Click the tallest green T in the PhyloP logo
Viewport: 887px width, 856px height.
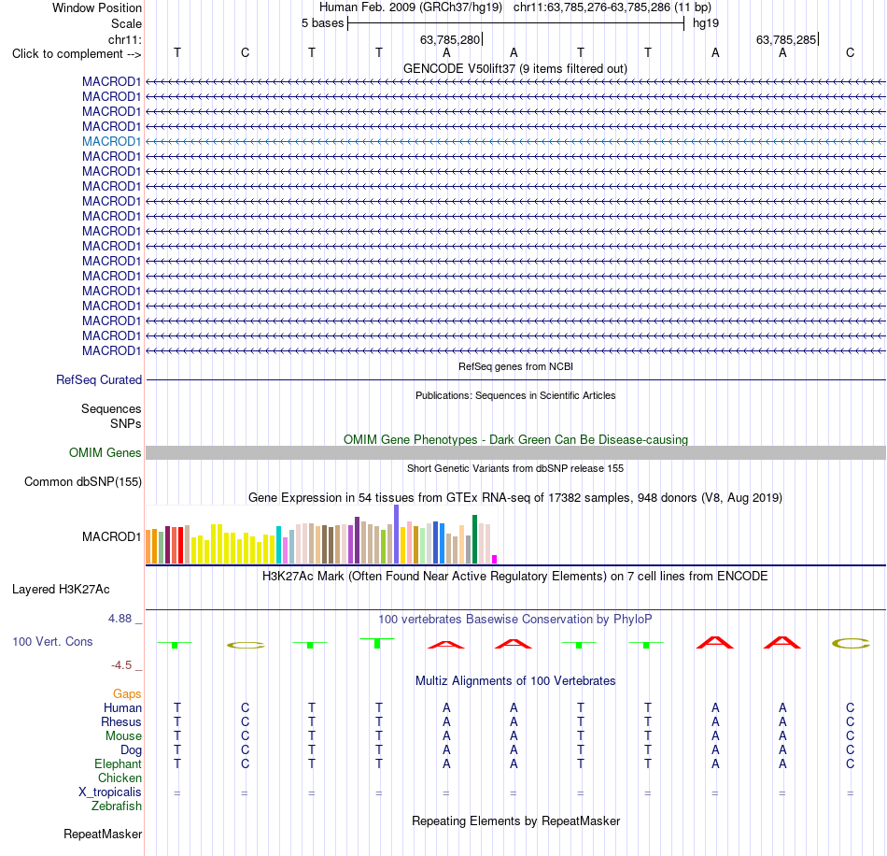coord(377,643)
